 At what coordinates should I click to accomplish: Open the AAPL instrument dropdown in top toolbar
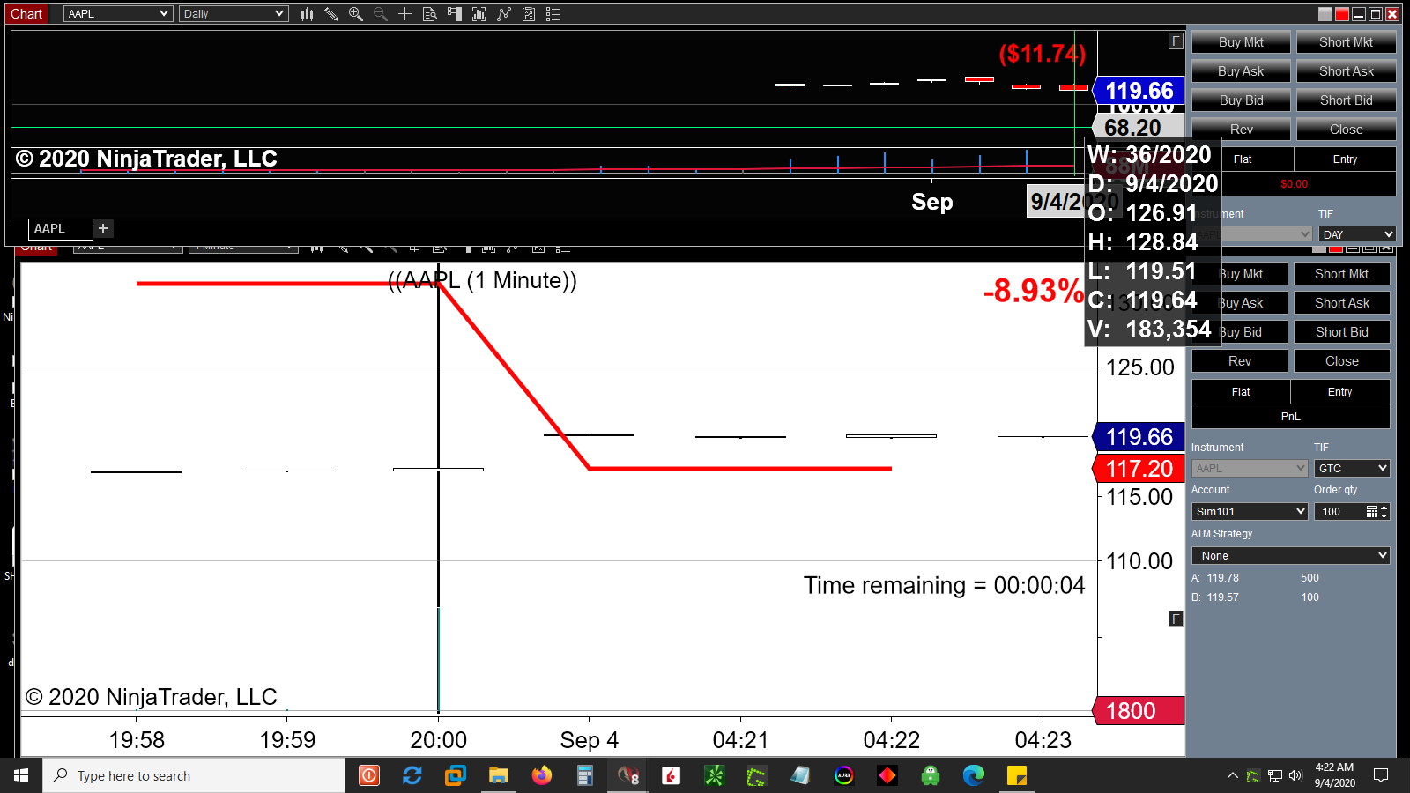click(118, 14)
